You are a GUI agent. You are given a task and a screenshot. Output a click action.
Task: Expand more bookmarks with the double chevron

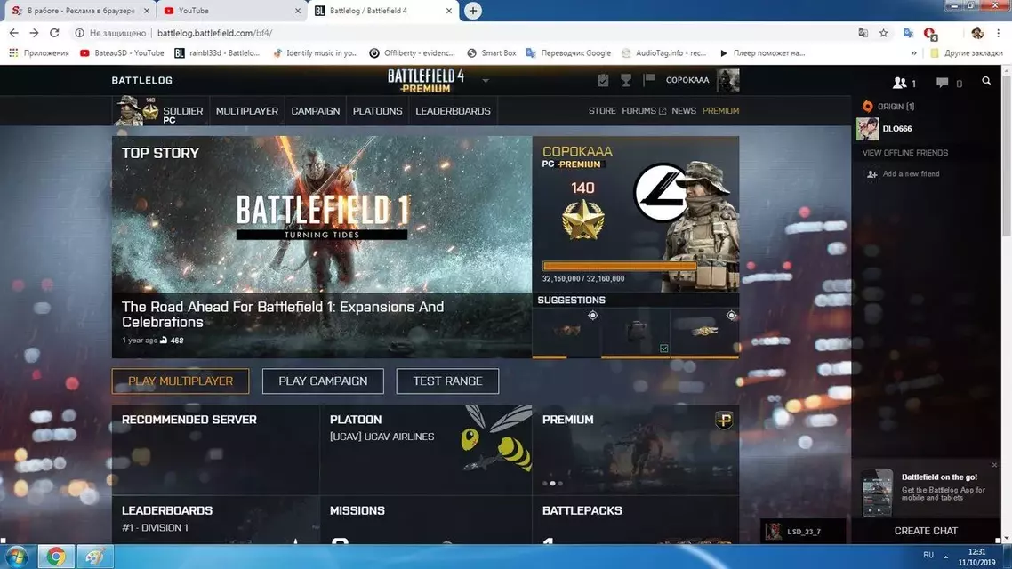coord(913,53)
